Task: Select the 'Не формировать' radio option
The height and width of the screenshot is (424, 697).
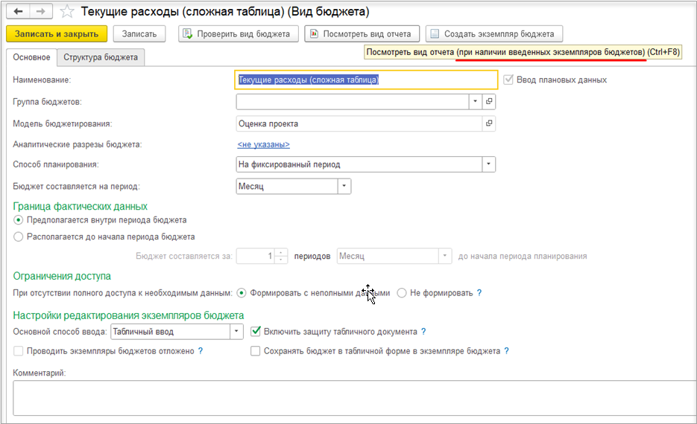Action: tap(402, 293)
